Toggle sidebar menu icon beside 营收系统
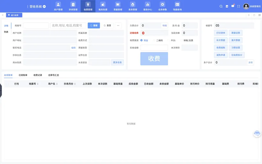 (44, 6)
